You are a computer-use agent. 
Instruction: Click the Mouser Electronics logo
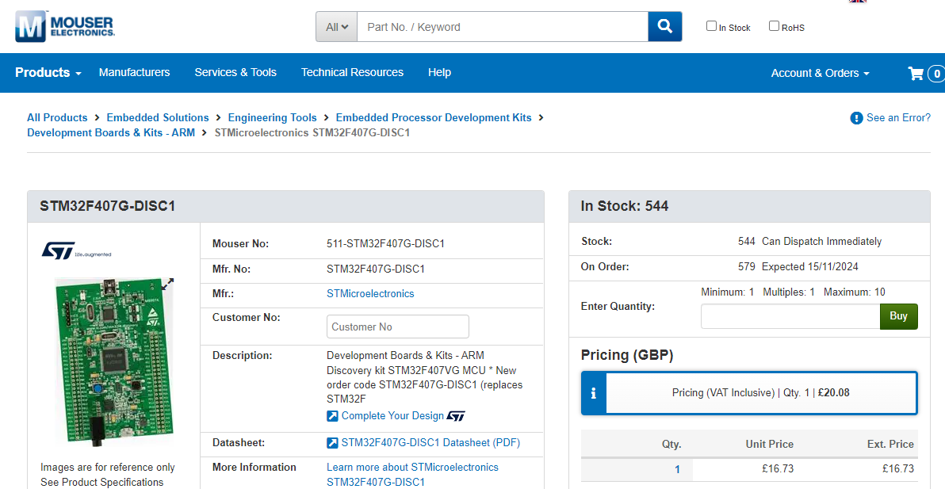point(63,25)
